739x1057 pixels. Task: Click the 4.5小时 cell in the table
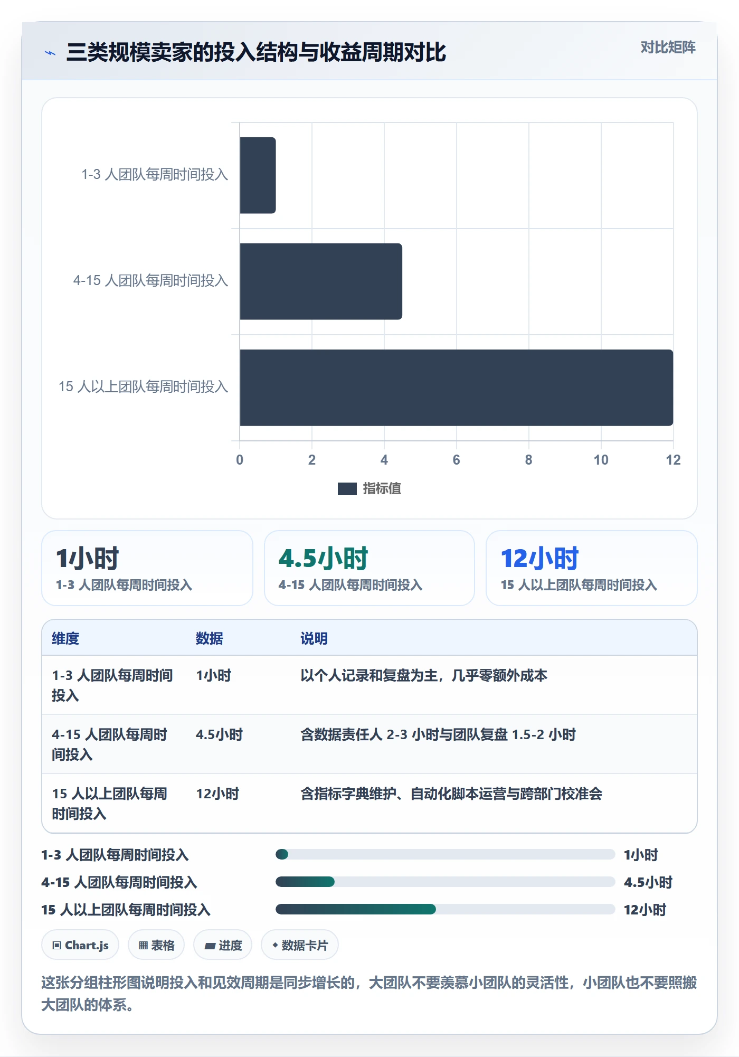tap(219, 734)
